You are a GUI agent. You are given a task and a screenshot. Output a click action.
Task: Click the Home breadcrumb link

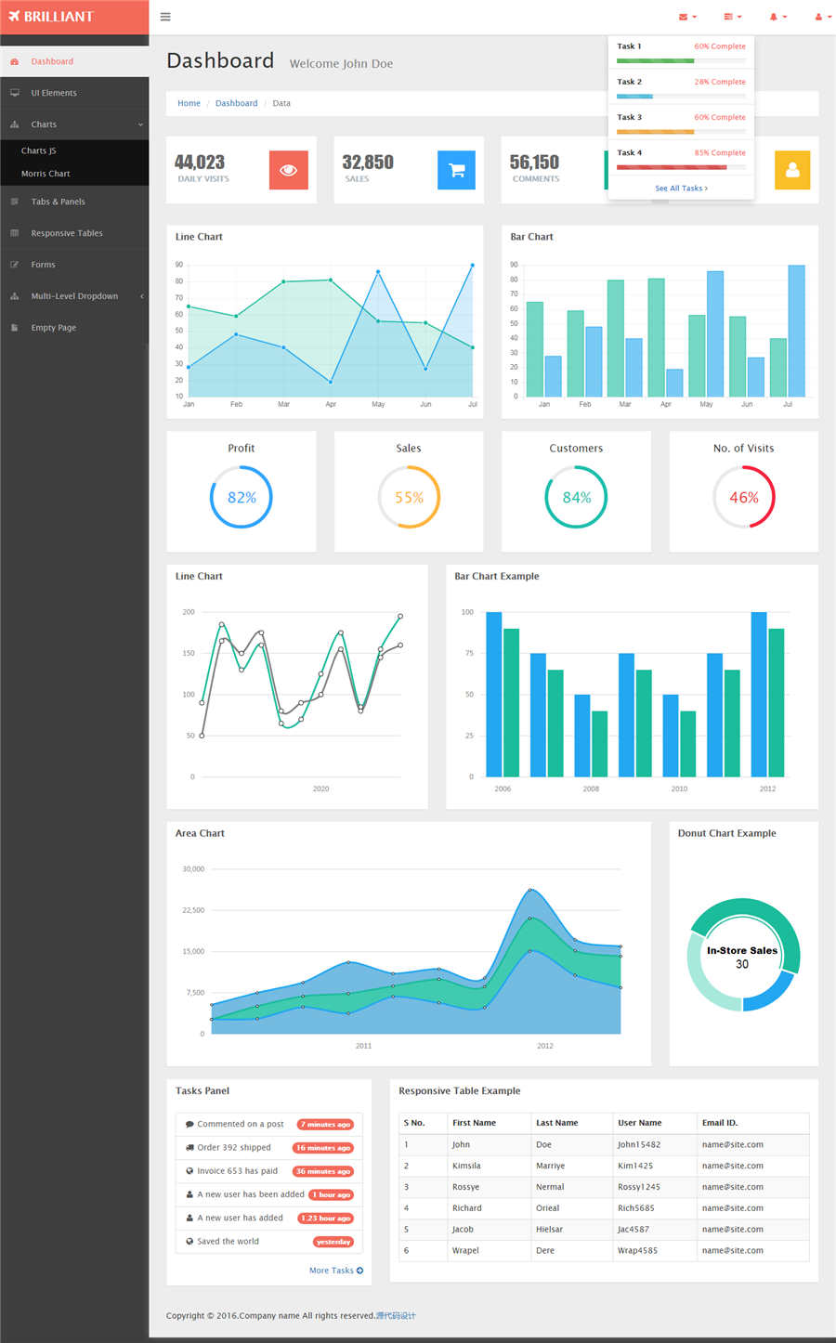coord(189,103)
